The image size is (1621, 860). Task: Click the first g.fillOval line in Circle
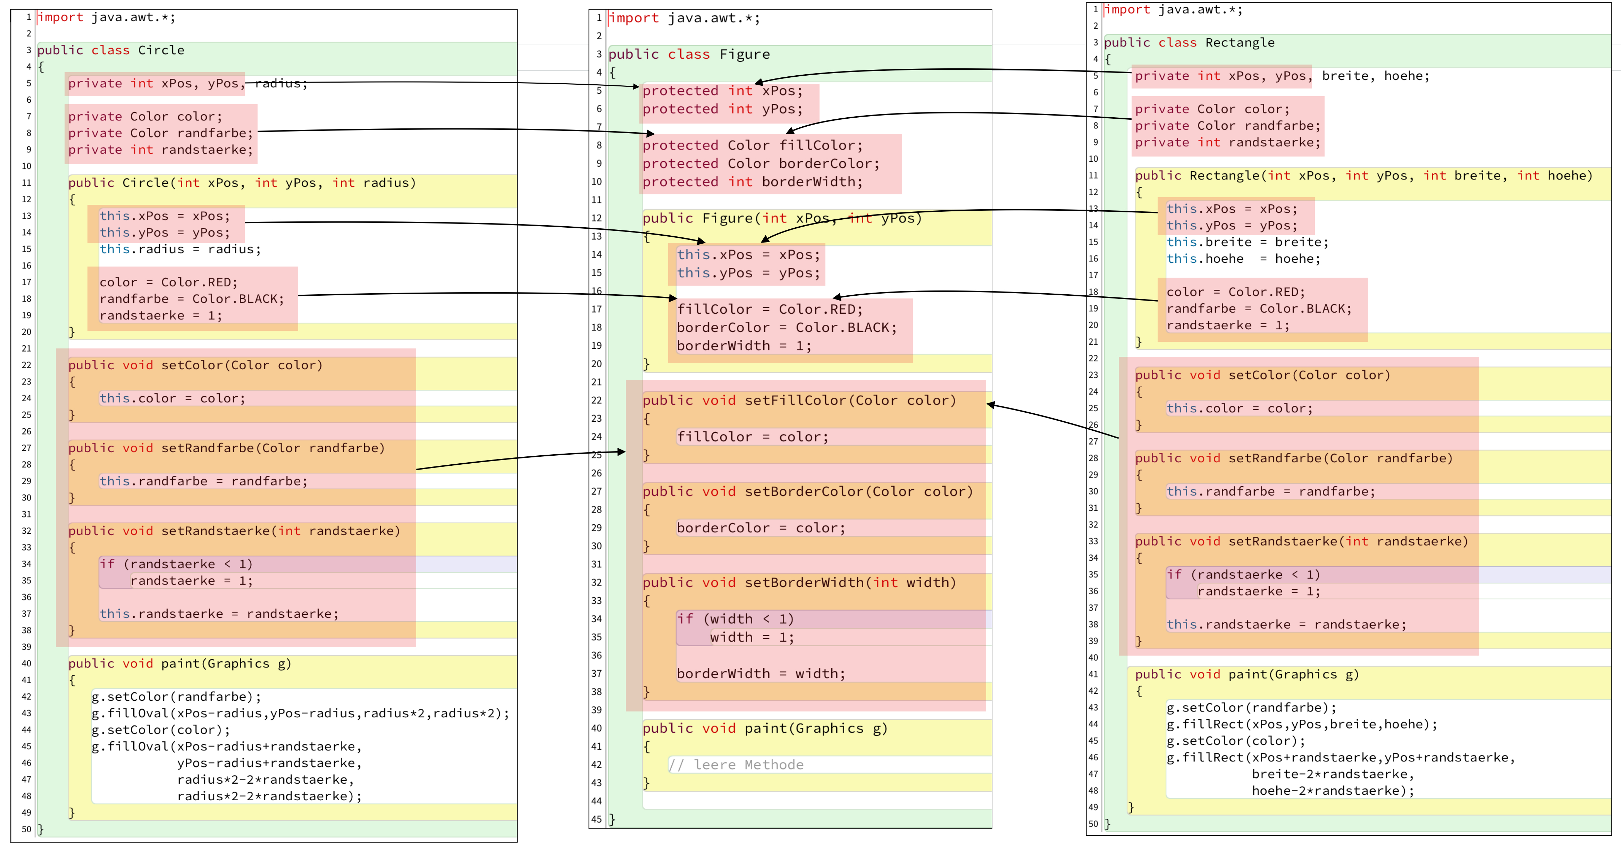click(x=300, y=714)
